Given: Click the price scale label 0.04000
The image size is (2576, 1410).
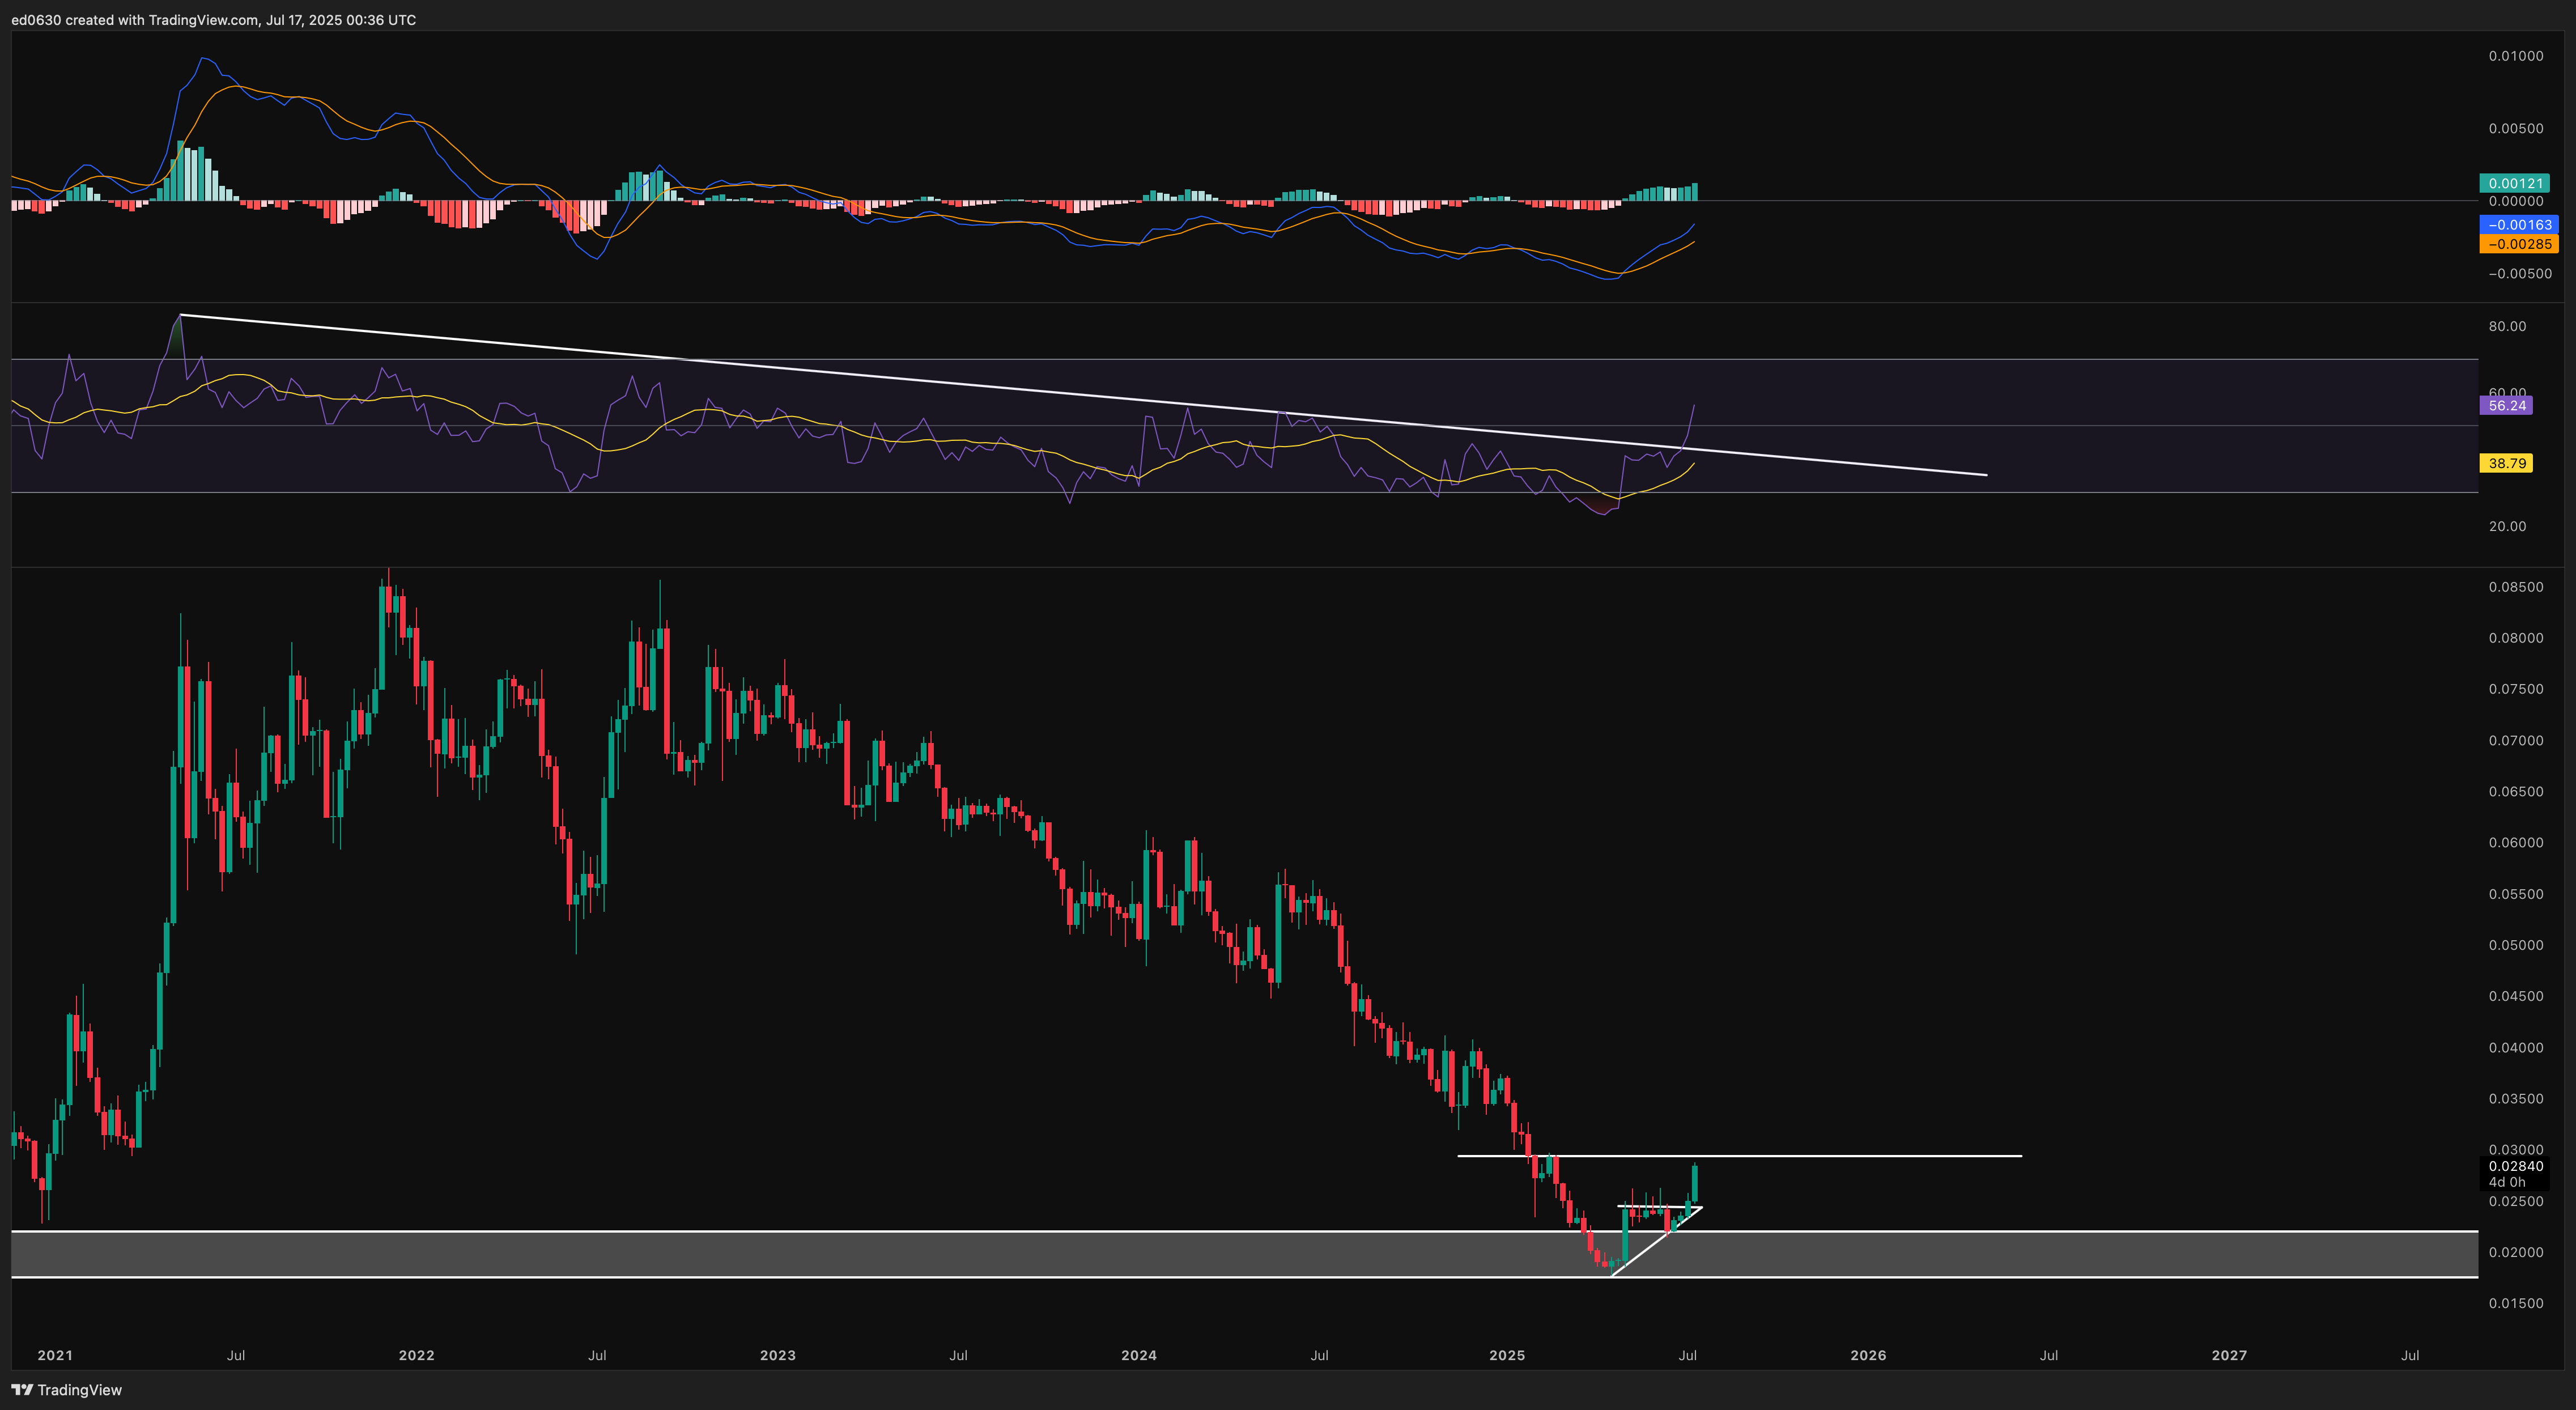Looking at the screenshot, I should click(2515, 1048).
